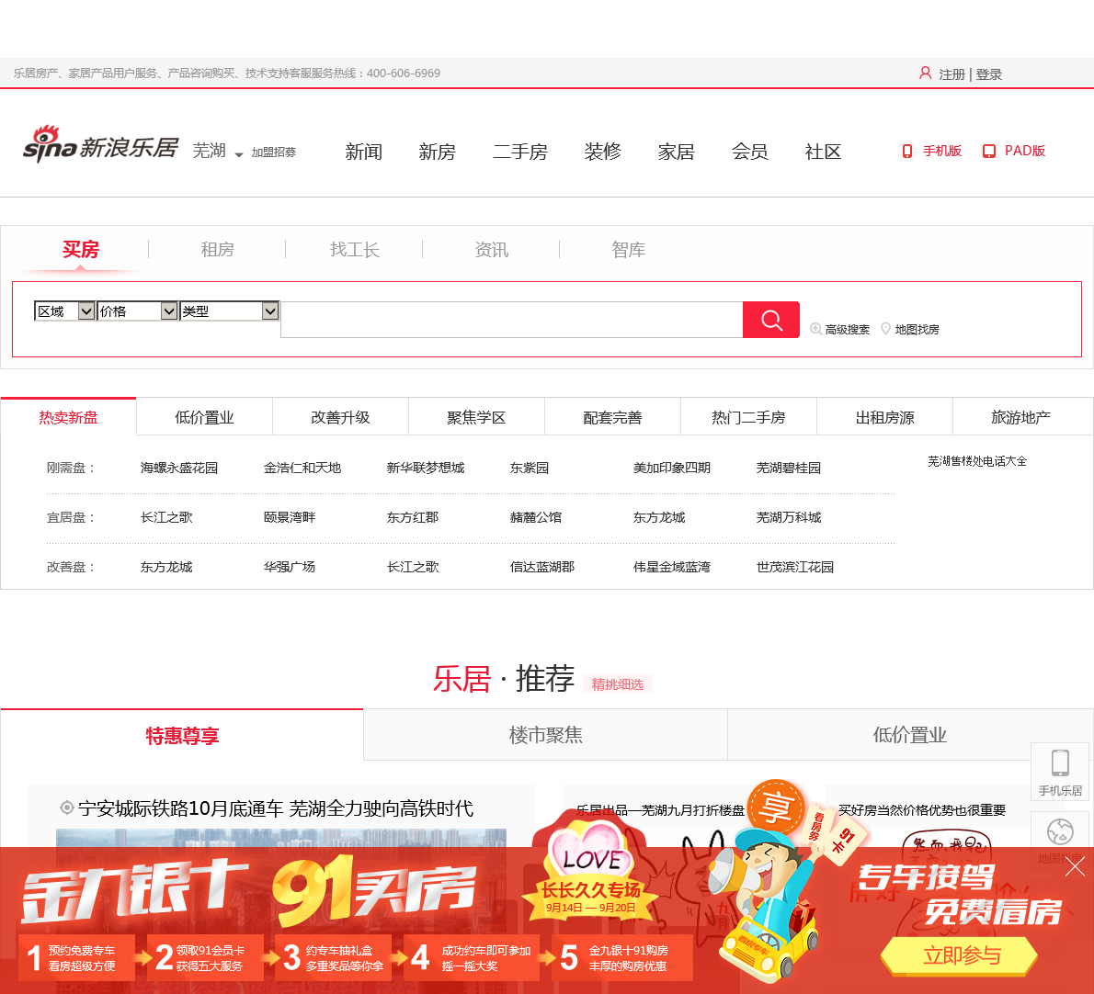Click the red magnifier search button
The image size is (1094, 994).
(771, 320)
